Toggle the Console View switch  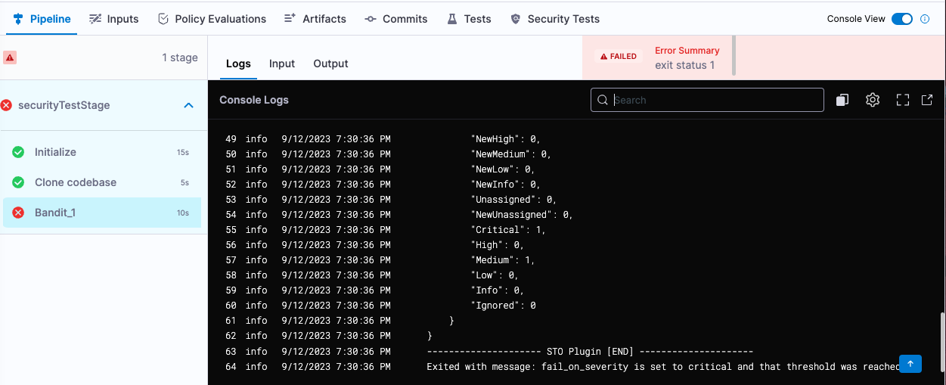coord(901,19)
